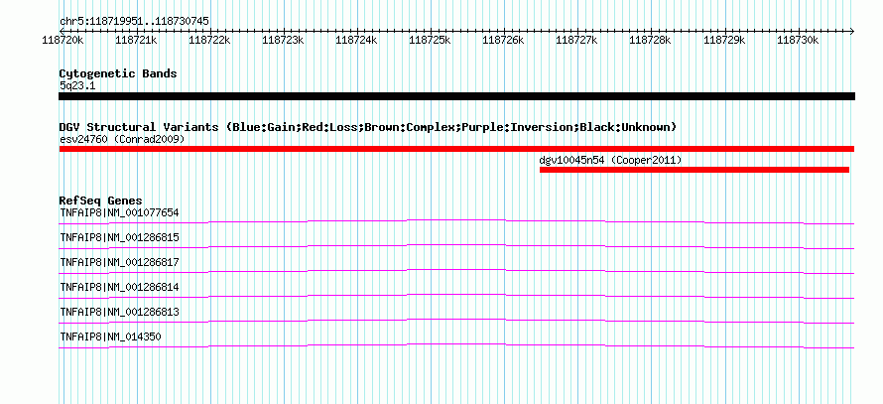Click the 118722k ruler tick label
The image size is (883, 404).
point(209,40)
